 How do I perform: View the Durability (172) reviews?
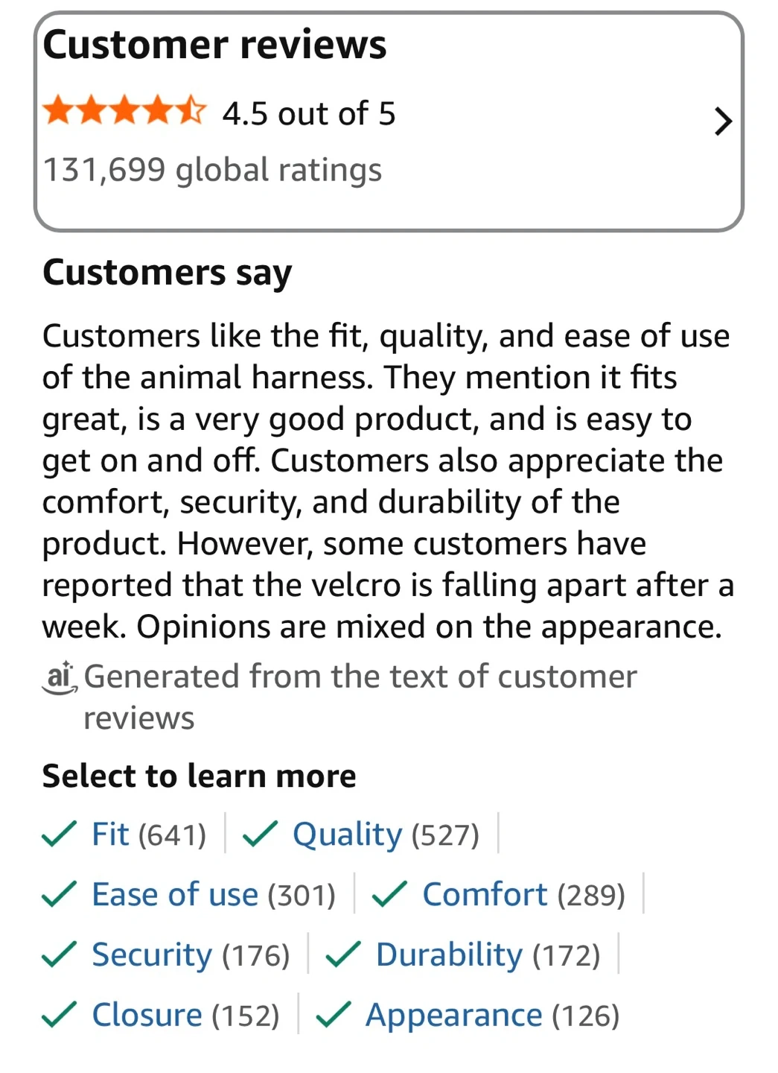(x=487, y=955)
